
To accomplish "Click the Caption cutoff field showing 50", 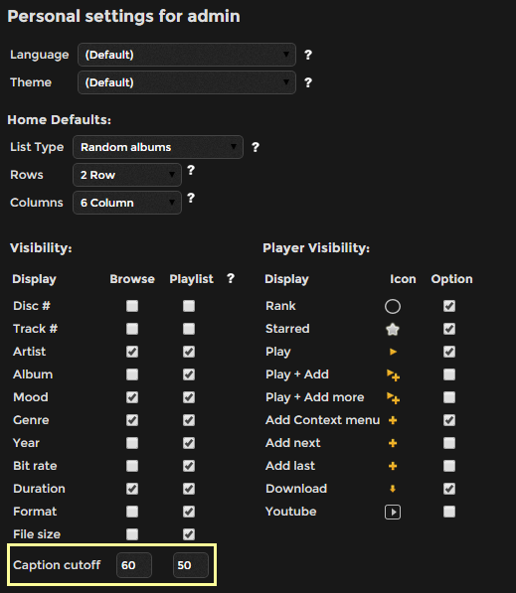I will (191, 565).
